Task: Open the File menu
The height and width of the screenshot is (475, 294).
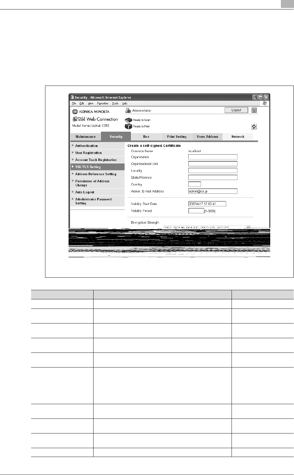Action: 74,104
